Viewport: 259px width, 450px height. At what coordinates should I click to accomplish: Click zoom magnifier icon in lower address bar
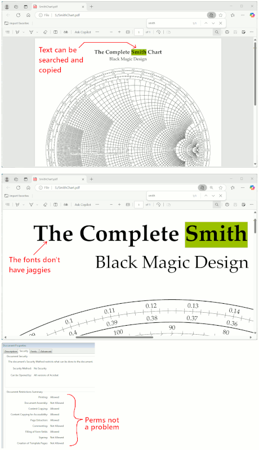pyautogui.click(x=211, y=188)
